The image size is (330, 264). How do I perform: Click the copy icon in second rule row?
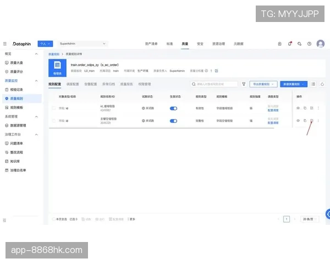tap(305, 120)
